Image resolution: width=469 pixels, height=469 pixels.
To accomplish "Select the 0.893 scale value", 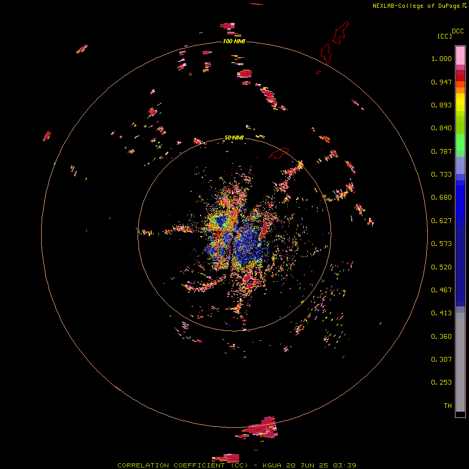I will [441, 105].
